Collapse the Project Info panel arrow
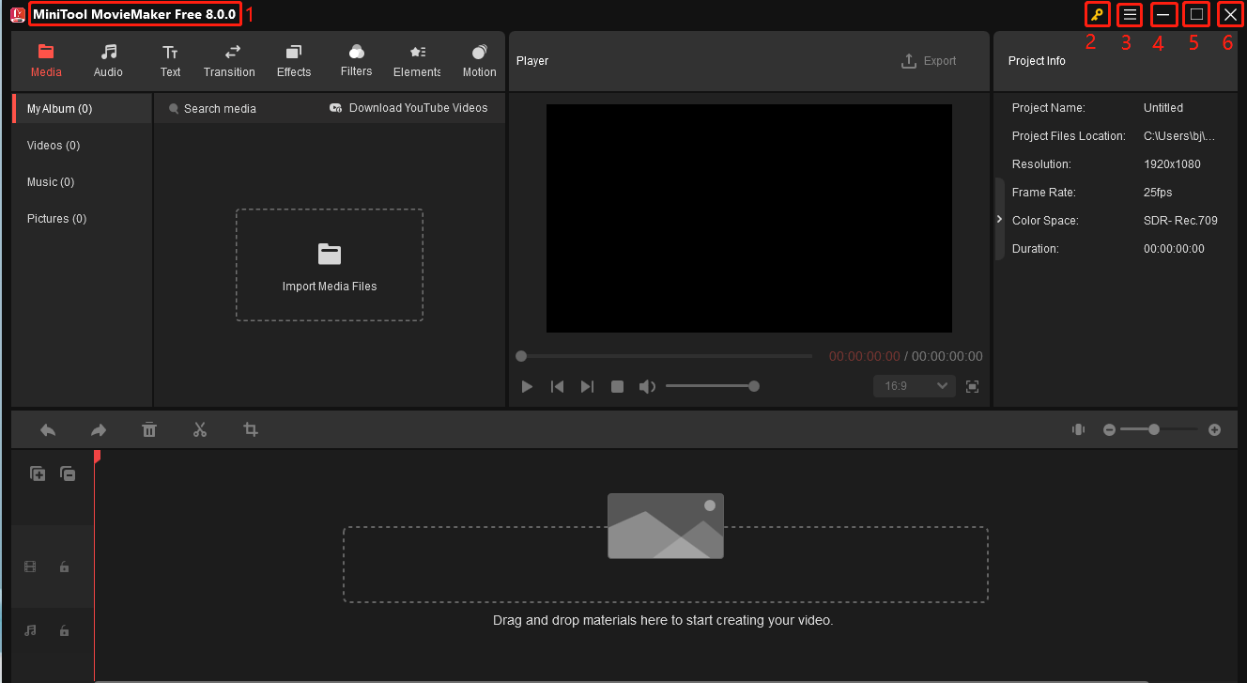 click(x=999, y=219)
